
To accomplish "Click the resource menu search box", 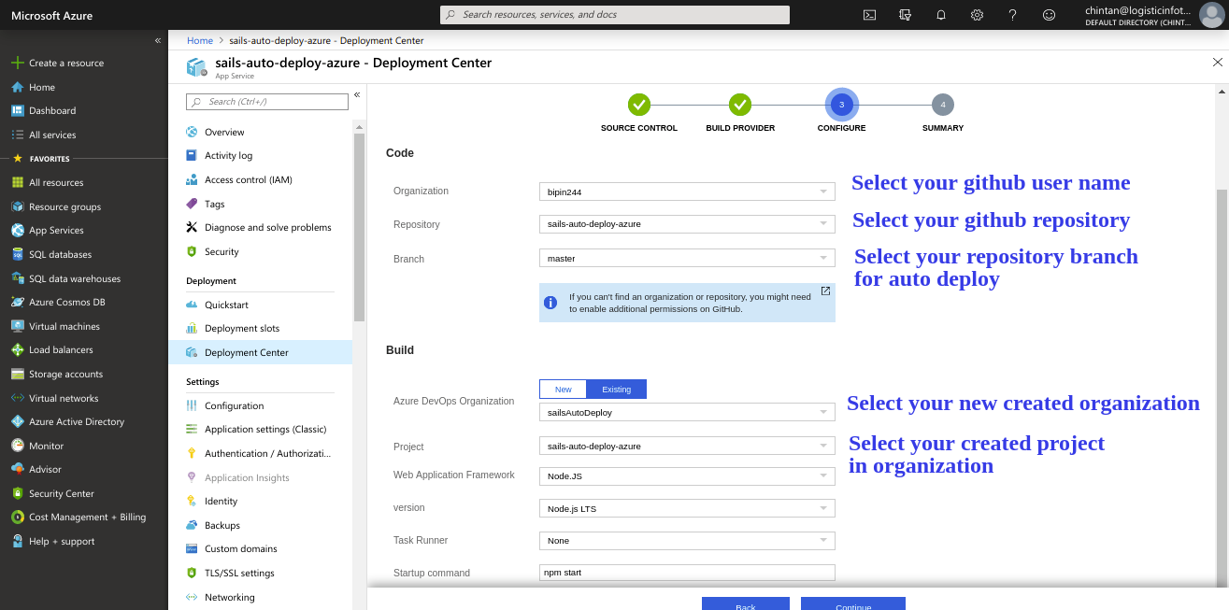I will 266,102.
